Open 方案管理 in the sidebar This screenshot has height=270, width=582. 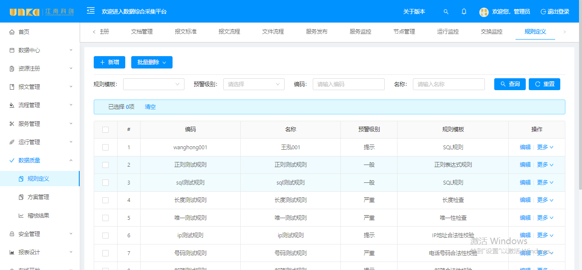(38, 197)
